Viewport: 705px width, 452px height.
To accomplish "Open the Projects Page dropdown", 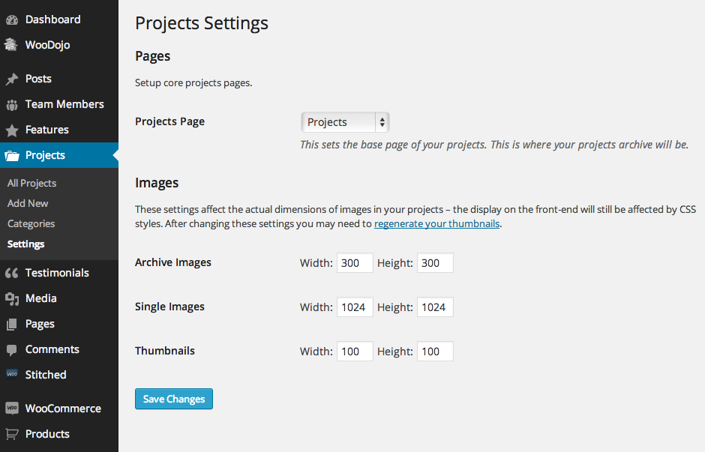I will pyautogui.click(x=345, y=122).
